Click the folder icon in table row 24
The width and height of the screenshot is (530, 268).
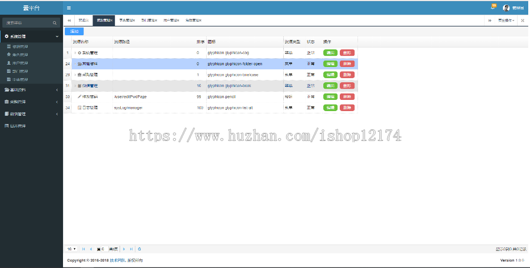(79, 64)
